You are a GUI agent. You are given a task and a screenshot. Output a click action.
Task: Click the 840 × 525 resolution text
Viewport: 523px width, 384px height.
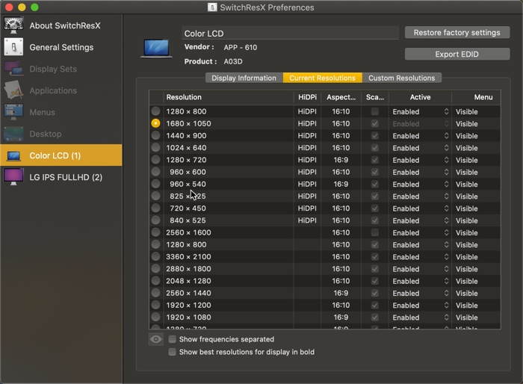tap(188, 220)
